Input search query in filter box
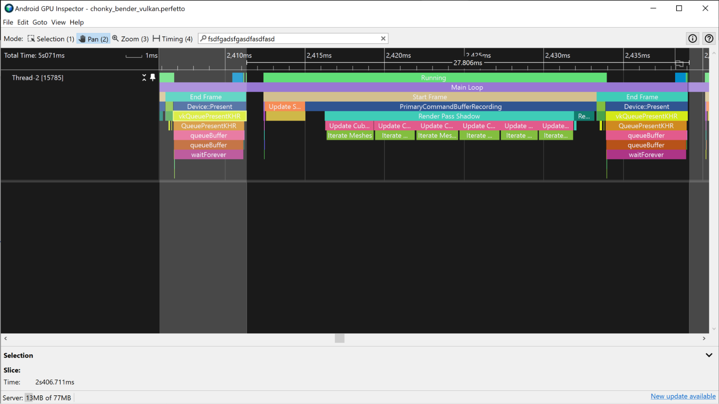The width and height of the screenshot is (719, 404). (x=293, y=39)
